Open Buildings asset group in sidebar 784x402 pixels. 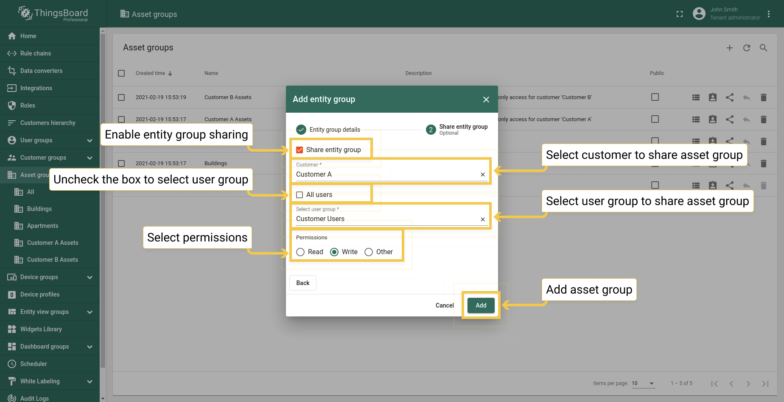click(x=50, y=209)
